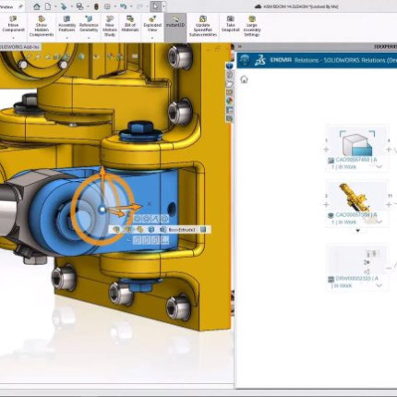Pin the menu with the pushpin icon
The width and height of the screenshot is (397, 397).
tap(20, 6)
